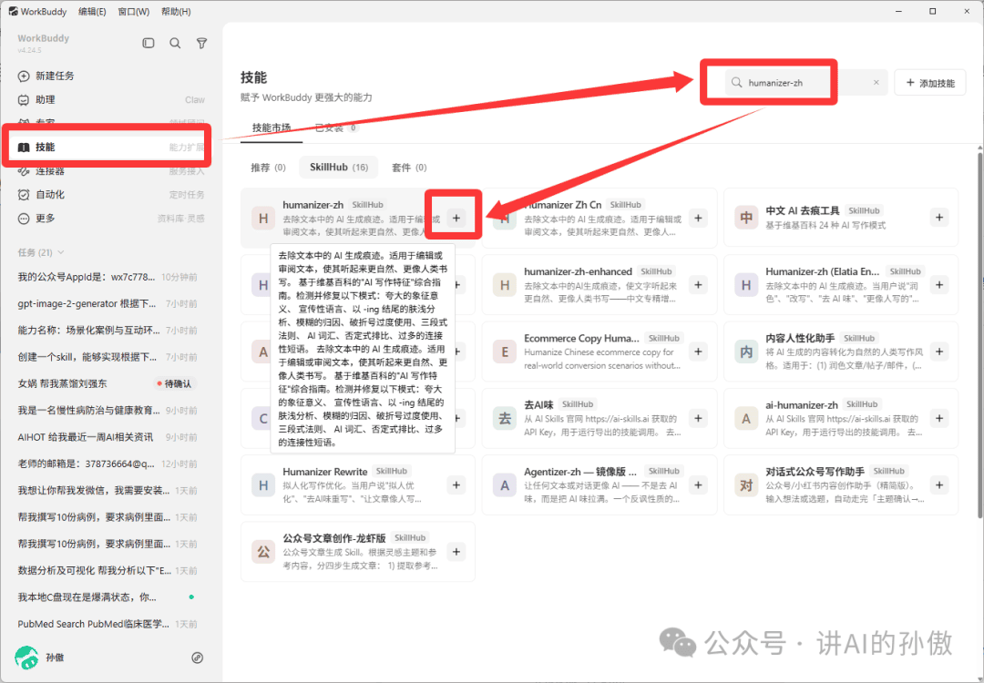Open the ai-humanizer-zh card title
984x683 pixels.
pyautogui.click(x=802, y=405)
